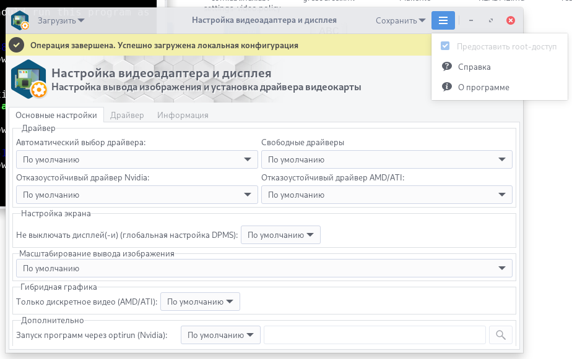572x359 pixels.
Task: Switch to the Информация tab
Action: (x=183, y=115)
